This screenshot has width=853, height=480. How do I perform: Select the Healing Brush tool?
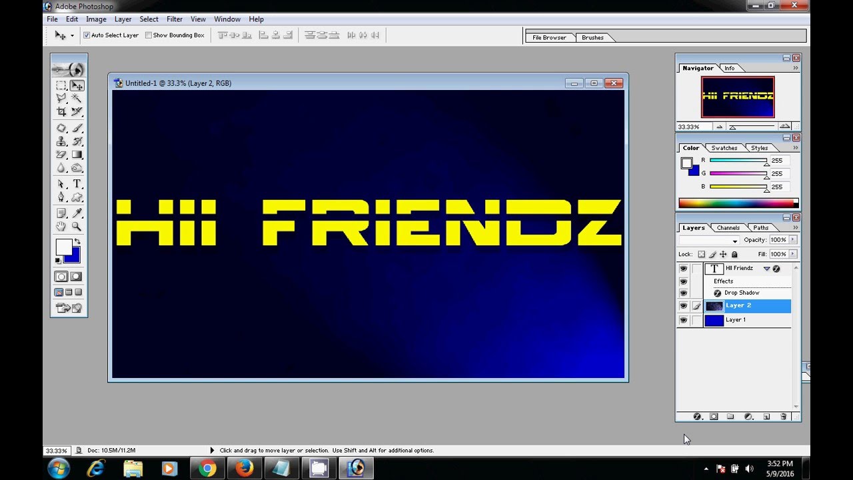(61, 128)
